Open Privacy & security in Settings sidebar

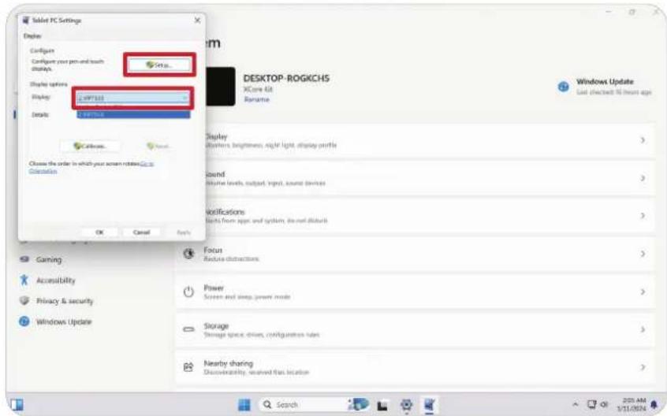(64, 301)
